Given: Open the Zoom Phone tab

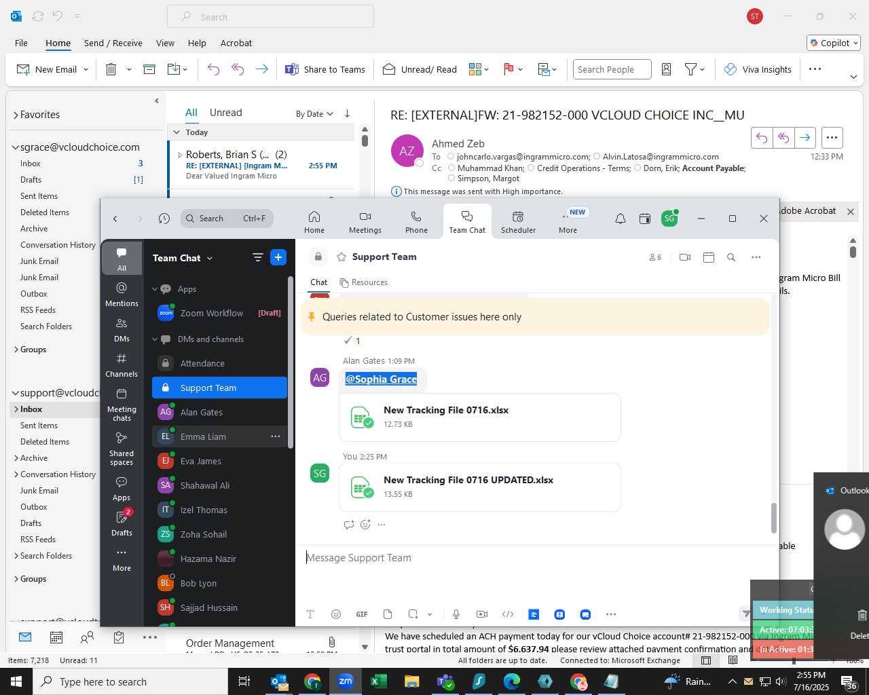Looking at the screenshot, I should click(x=416, y=222).
